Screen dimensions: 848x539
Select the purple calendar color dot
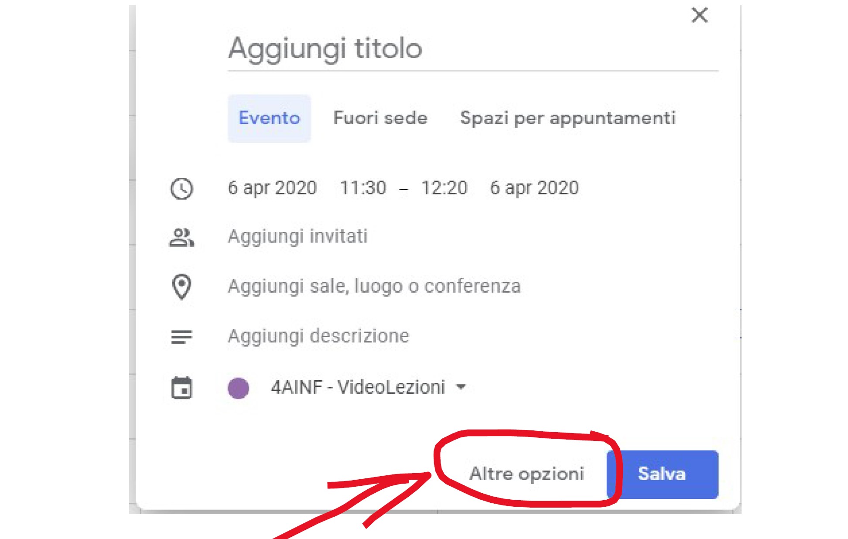click(238, 388)
